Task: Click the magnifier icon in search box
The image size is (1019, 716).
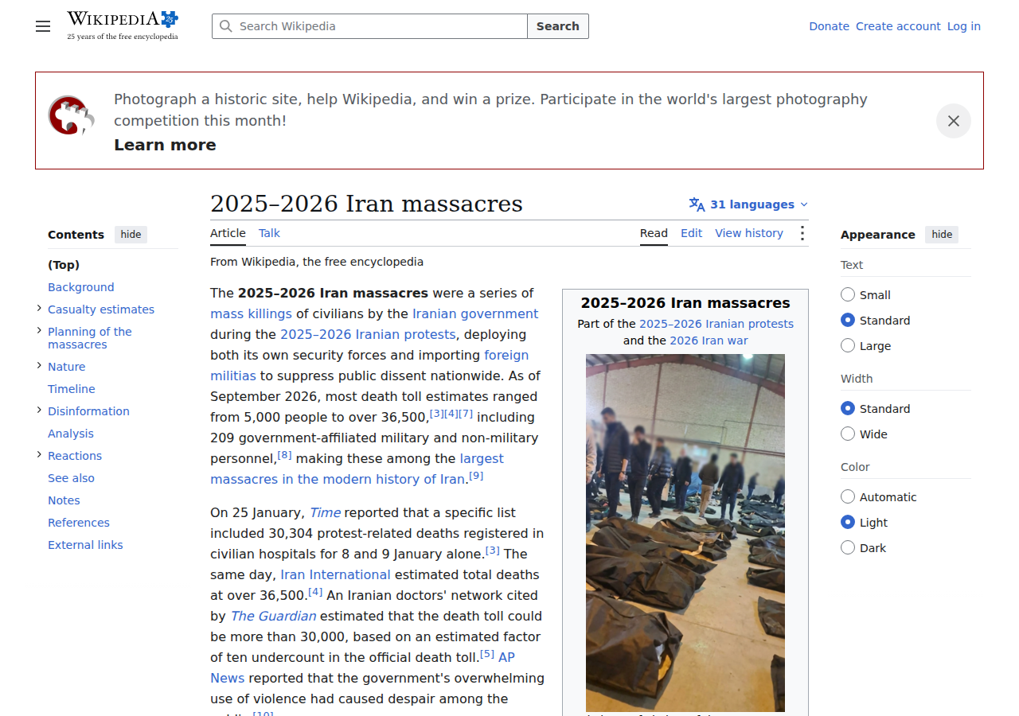Action: click(x=225, y=26)
